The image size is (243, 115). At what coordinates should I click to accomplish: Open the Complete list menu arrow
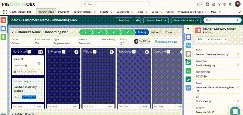[x=168, y=52]
